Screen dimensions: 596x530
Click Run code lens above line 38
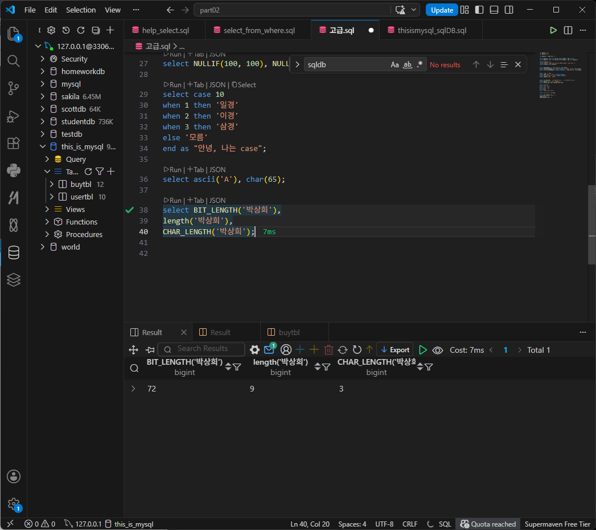pos(172,200)
